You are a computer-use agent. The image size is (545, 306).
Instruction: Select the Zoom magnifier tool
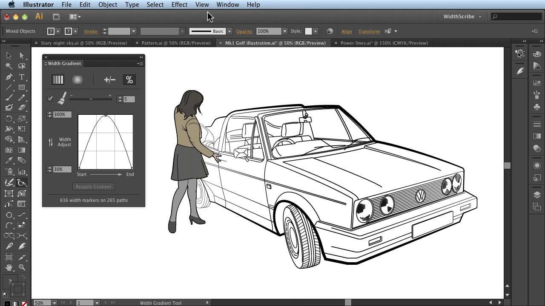pyautogui.click(x=22, y=267)
